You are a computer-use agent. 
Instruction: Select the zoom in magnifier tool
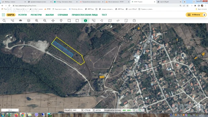37,20
